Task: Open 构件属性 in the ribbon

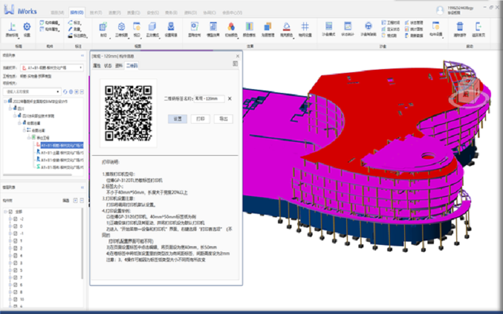Action: pos(50,29)
